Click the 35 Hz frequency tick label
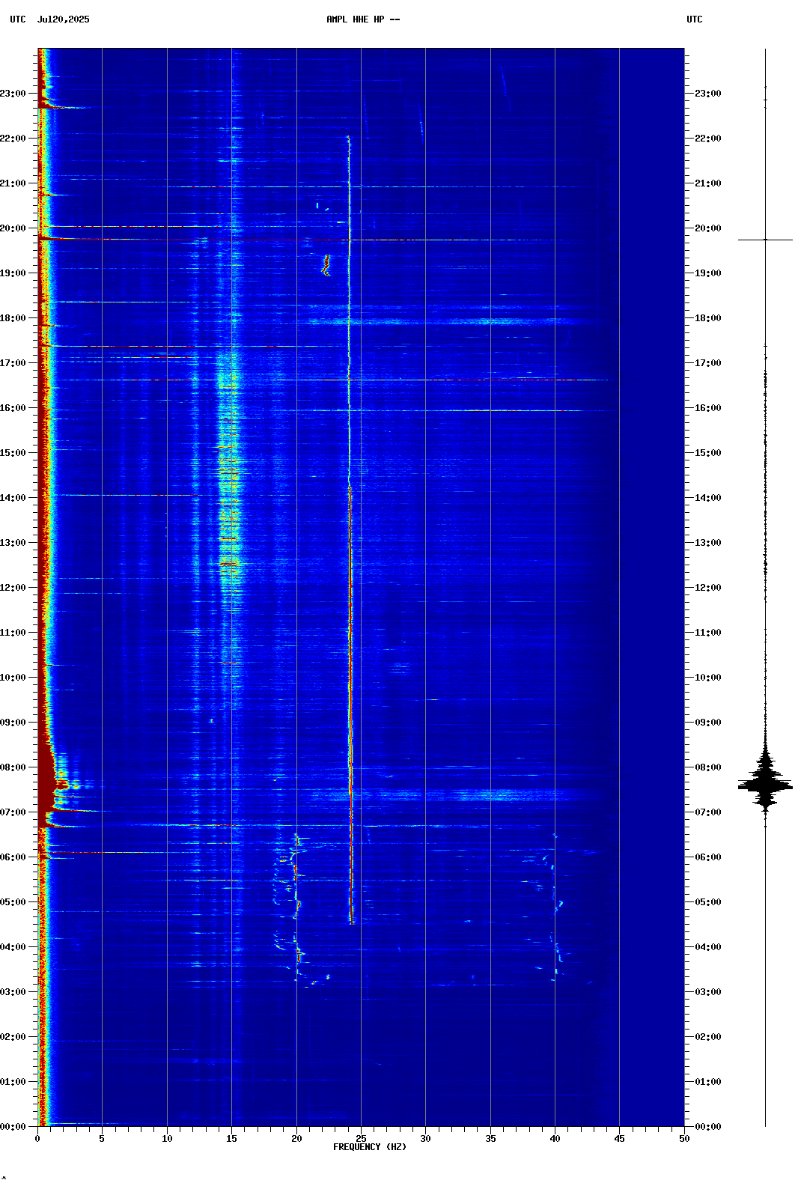The width and height of the screenshot is (798, 1186). [490, 1139]
